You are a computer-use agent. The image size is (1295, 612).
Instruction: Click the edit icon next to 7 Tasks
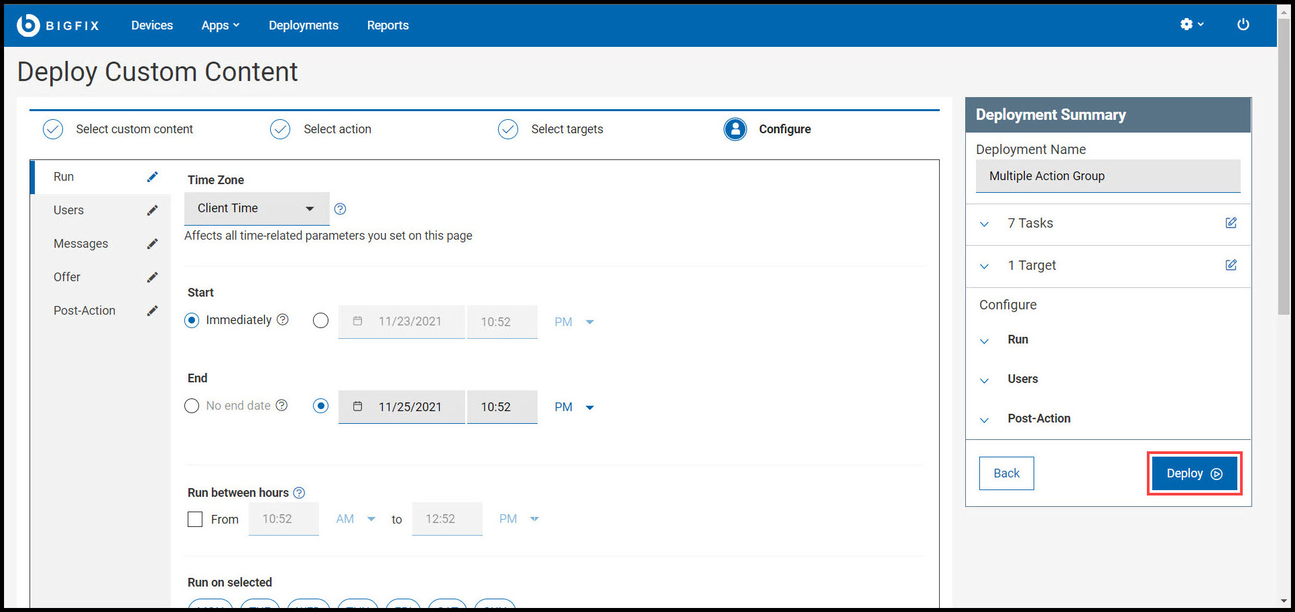pyautogui.click(x=1231, y=223)
